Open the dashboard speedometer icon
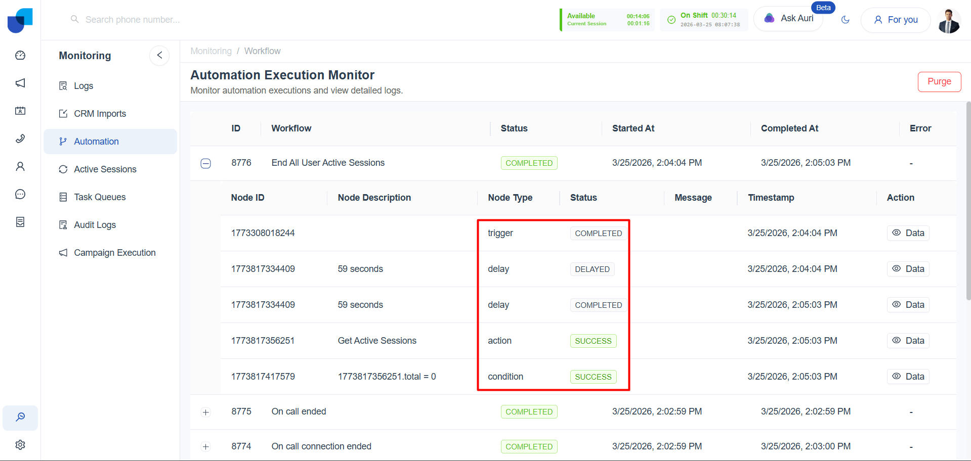 pyautogui.click(x=20, y=55)
